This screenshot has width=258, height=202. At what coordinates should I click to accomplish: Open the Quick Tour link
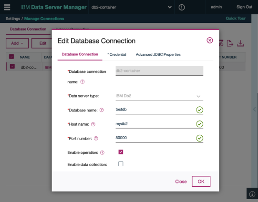(x=236, y=19)
